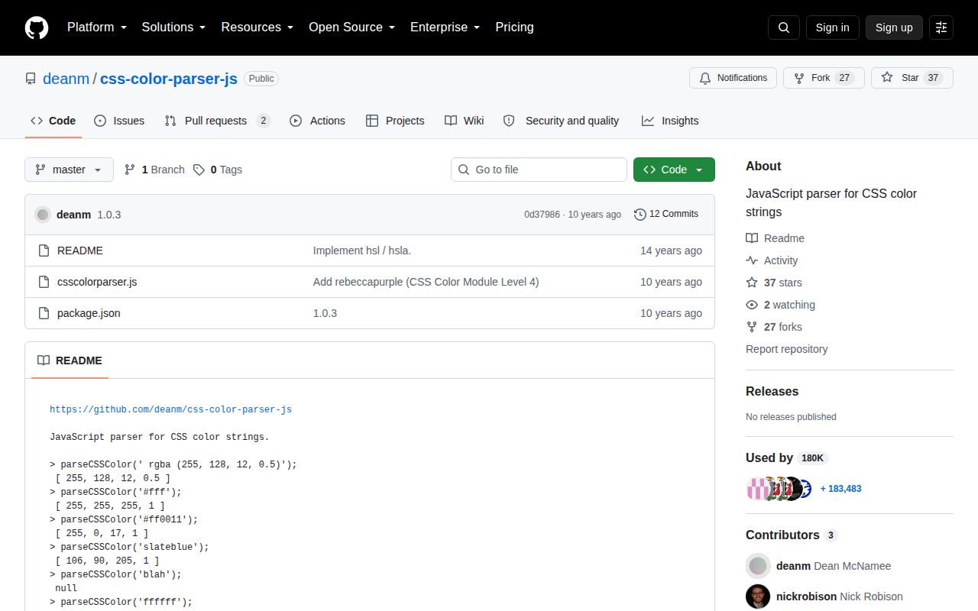
Task: View the 27 forks link
Action: 774,327
